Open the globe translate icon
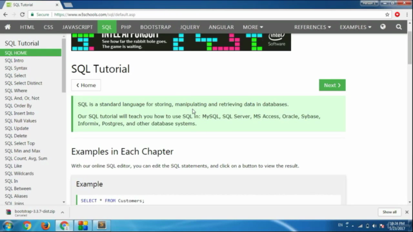This screenshot has width=413, height=232. 383,27
